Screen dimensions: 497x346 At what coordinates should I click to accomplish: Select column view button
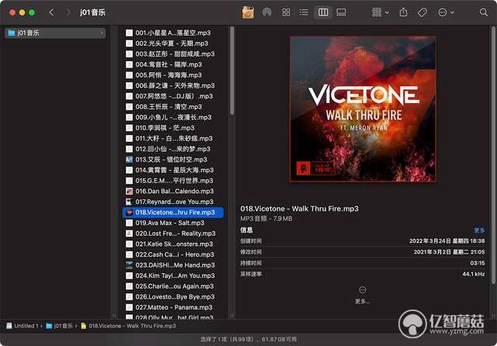[323, 12]
